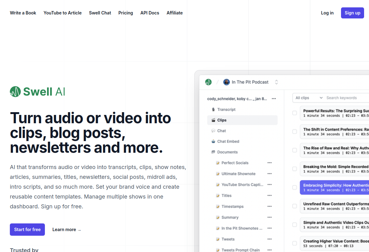Select the highlighted Embracing Simplicity clip
The width and height of the screenshot is (369, 252).
[x=334, y=187]
